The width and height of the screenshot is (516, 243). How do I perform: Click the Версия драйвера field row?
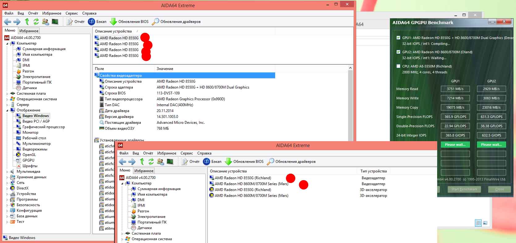(x=184, y=117)
